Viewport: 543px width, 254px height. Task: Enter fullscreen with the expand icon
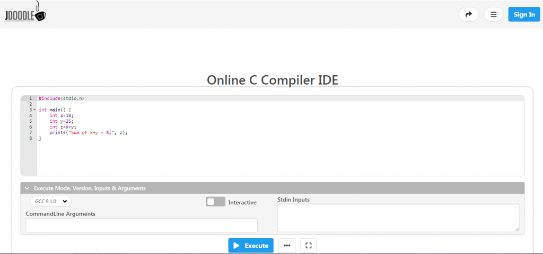coord(309,246)
